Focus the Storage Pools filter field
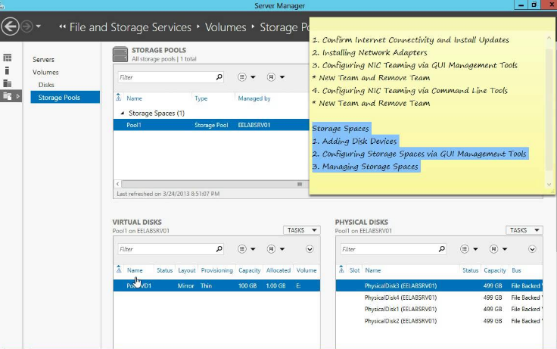Viewport: 557px width, 349px height. pos(166,77)
